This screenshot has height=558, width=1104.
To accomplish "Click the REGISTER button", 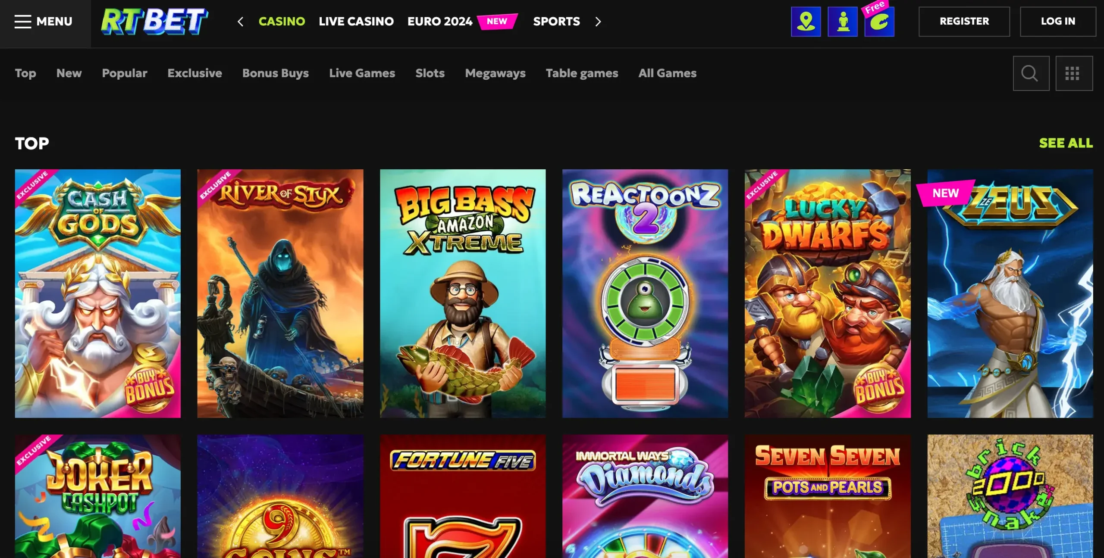I will tap(964, 21).
